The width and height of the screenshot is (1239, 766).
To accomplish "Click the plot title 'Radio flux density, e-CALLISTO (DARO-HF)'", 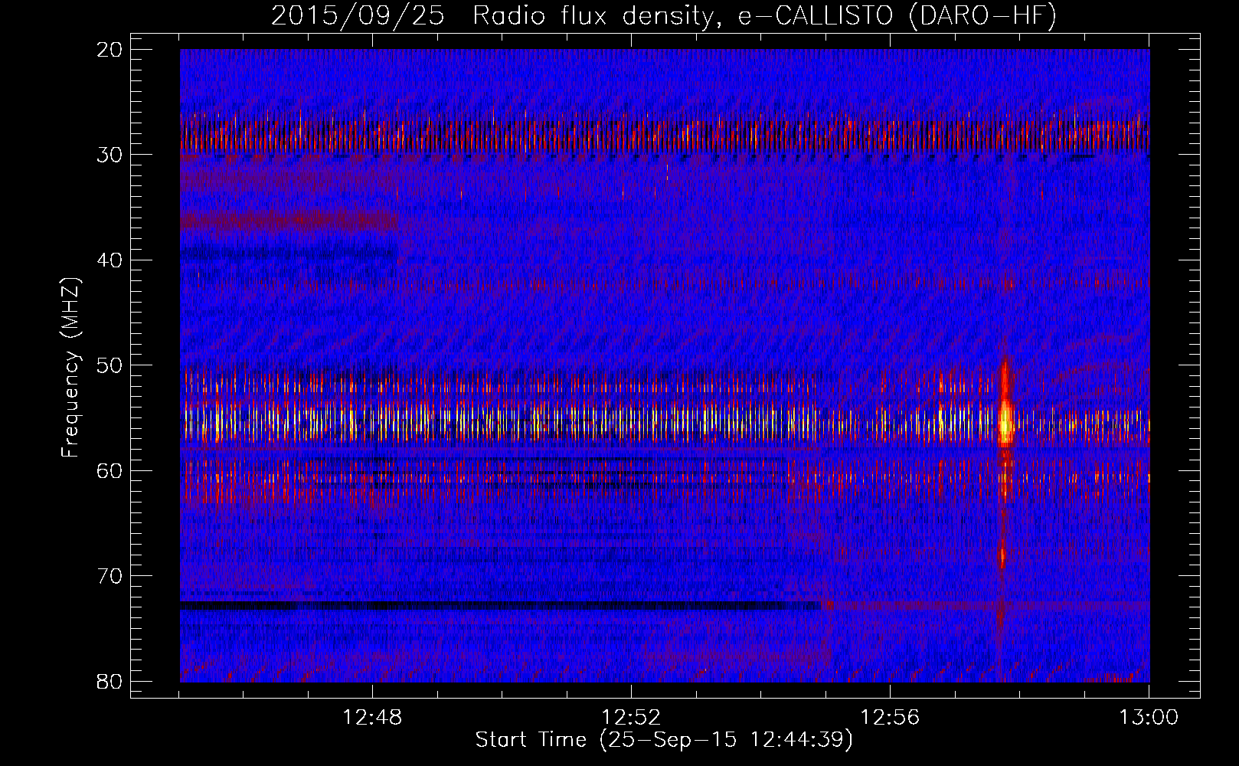I will click(x=764, y=15).
